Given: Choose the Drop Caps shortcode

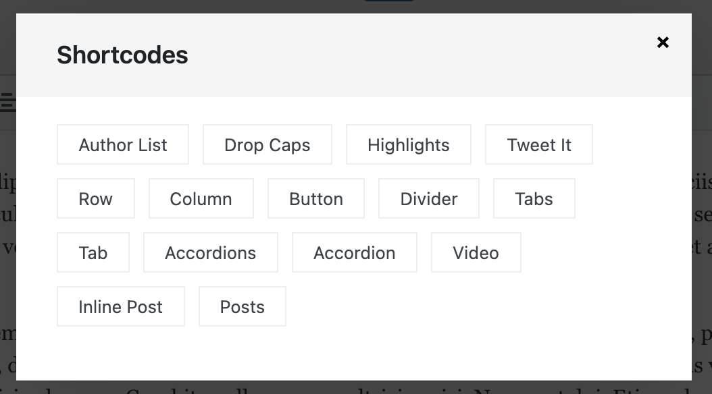Looking at the screenshot, I should pyautogui.click(x=267, y=144).
